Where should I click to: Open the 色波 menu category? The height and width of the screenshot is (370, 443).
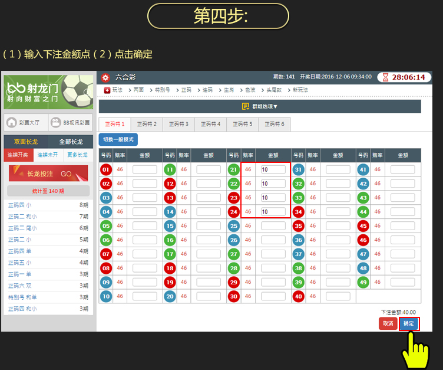coord(250,90)
